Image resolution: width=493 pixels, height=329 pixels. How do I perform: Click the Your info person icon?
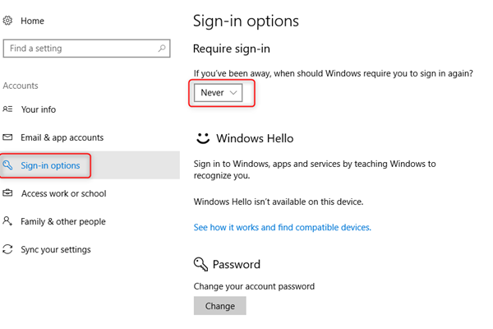click(8, 109)
